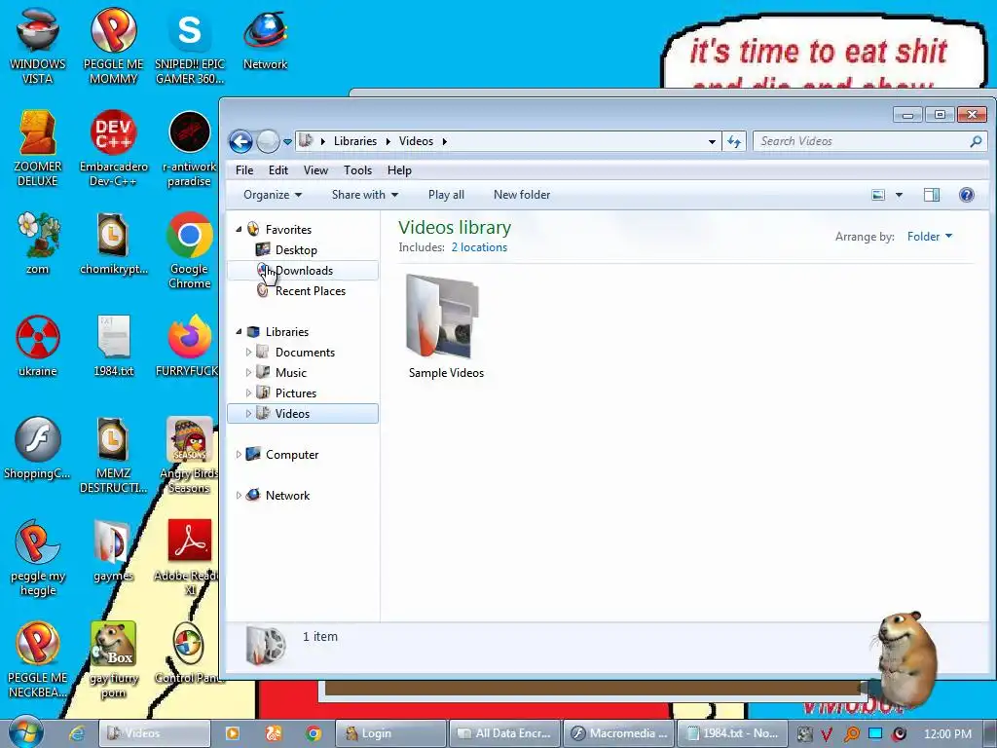Expand the Computer node

tap(239, 454)
